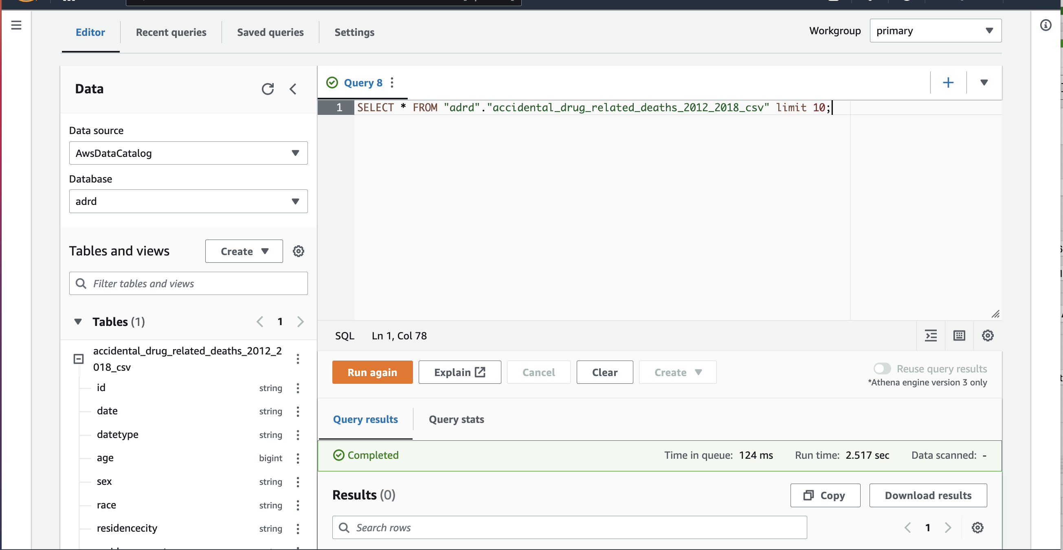Open actions menu for sex column
This screenshot has width=1063, height=550.
[298, 482]
